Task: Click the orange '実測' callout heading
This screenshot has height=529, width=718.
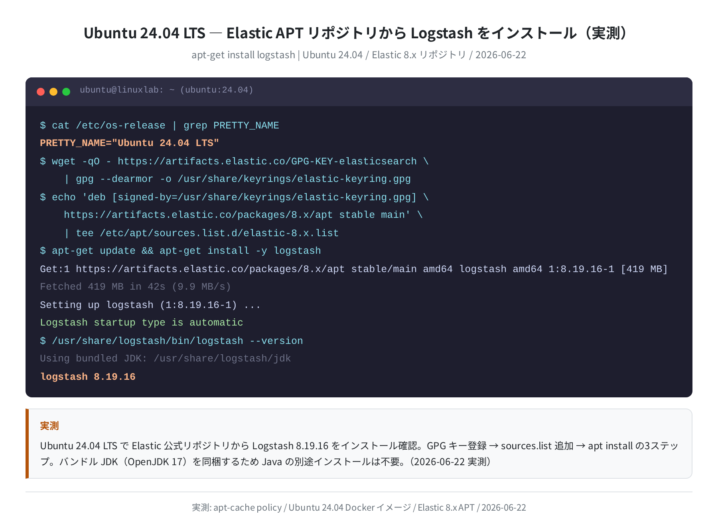Action: pos(49,426)
